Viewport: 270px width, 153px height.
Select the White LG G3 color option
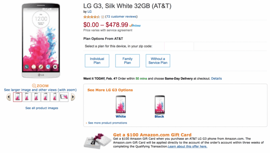pyautogui.click(x=121, y=107)
